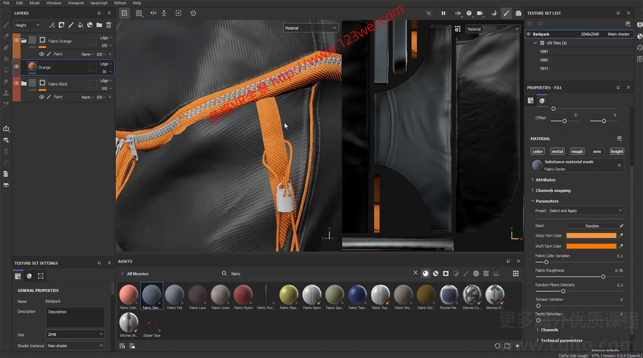The image size is (643, 358).
Task: Click the Warp Yarn Color swatch
Action: pyautogui.click(x=591, y=235)
